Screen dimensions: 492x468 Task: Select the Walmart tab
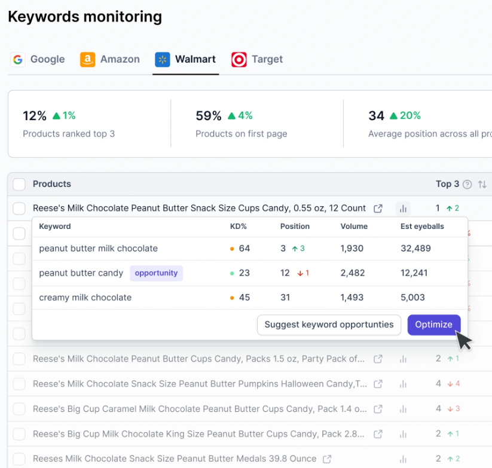(x=185, y=59)
